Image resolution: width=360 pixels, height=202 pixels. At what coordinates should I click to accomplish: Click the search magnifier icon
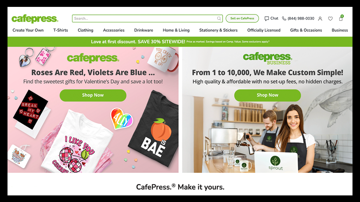click(219, 19)
